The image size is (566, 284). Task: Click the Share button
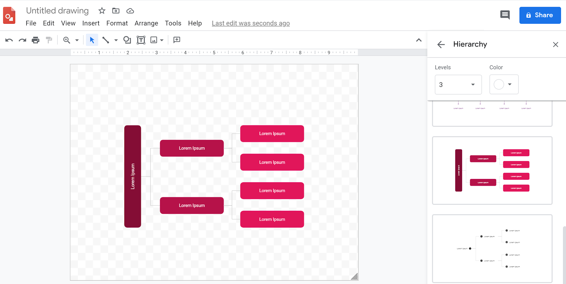pyautogui.click(x=540, y=15)
